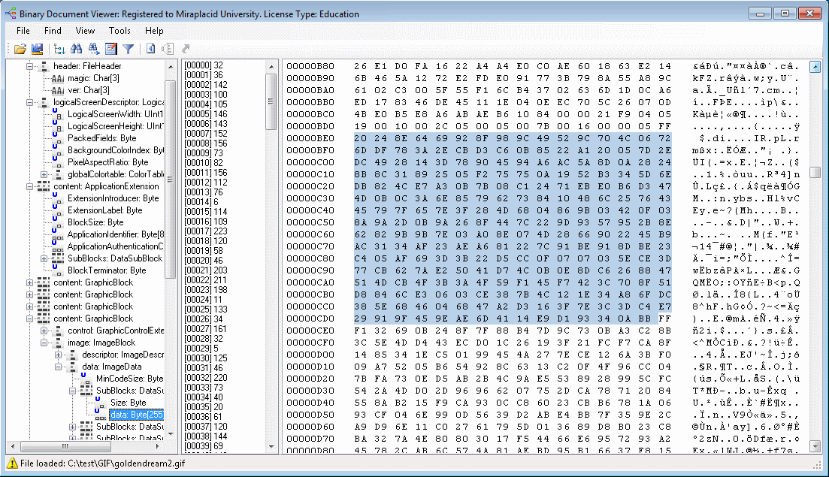
Task: Click the AA icon beside magic: Char[3]
Action: (58, 78)
